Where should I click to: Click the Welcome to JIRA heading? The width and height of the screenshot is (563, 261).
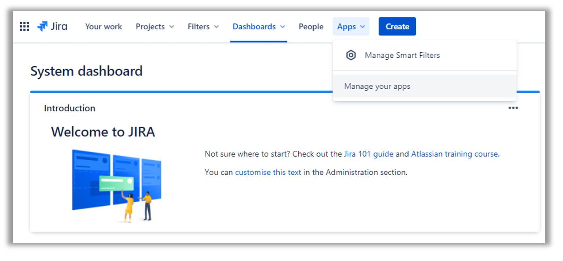(x=103, y=132)
